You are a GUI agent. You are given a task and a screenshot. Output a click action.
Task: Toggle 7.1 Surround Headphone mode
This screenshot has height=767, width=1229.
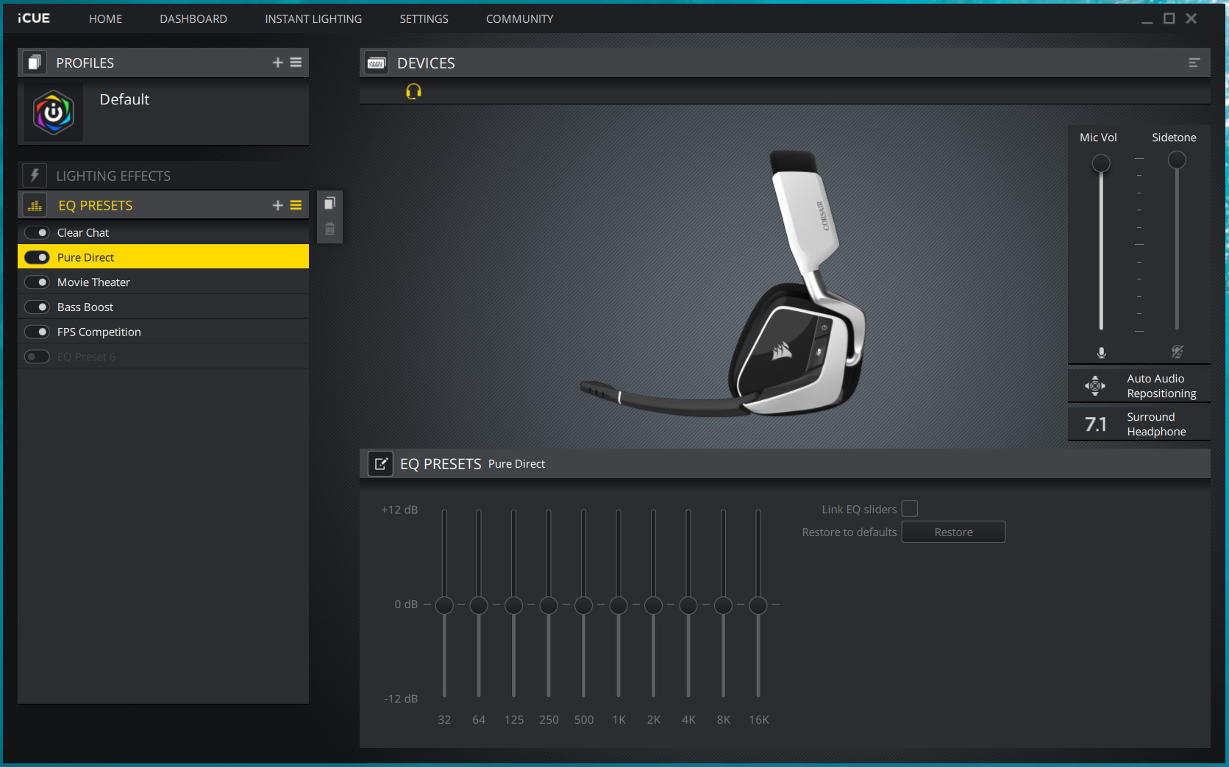pyautogui.click(x=1139, y=424)
